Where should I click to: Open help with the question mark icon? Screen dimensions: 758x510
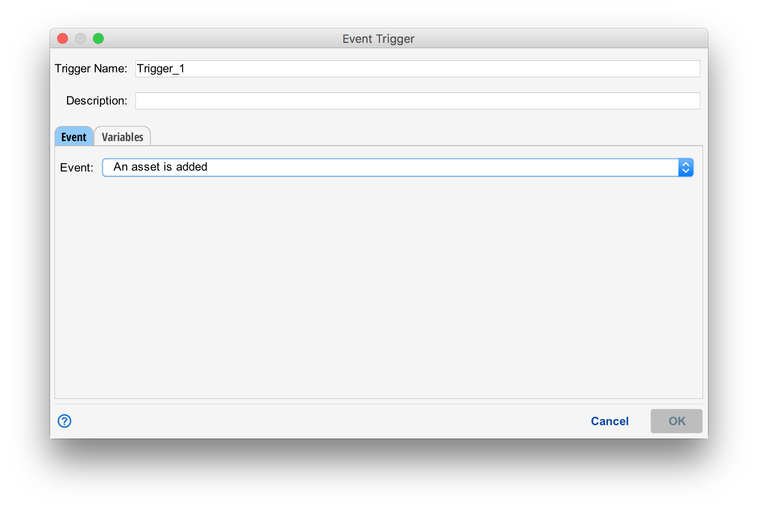coord(64,421)
